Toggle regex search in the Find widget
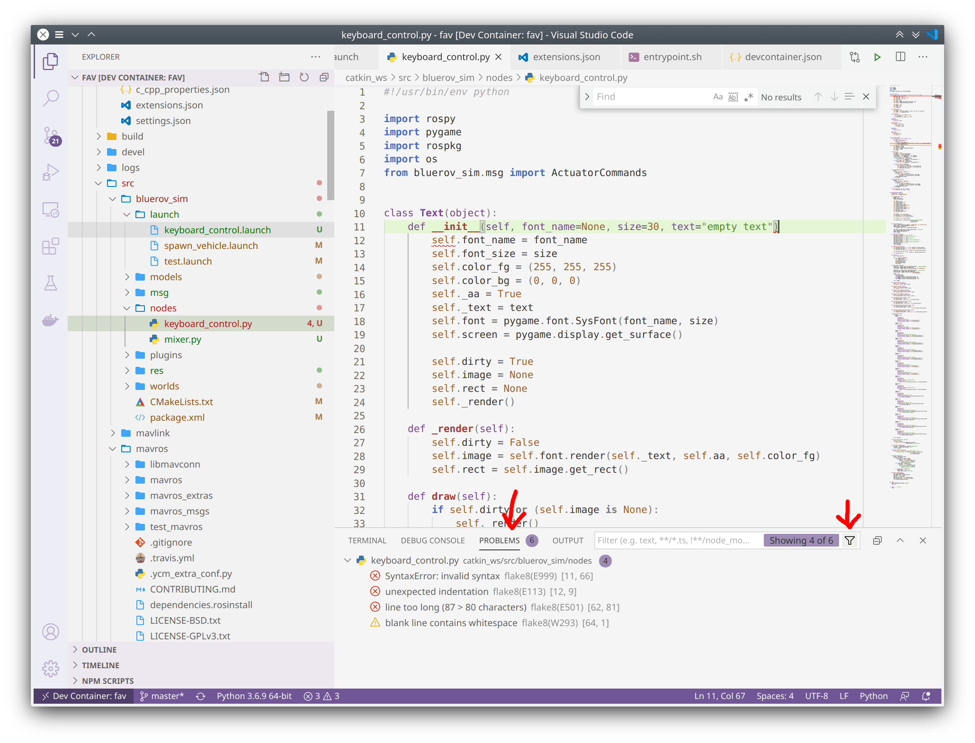 click(749, 97)
